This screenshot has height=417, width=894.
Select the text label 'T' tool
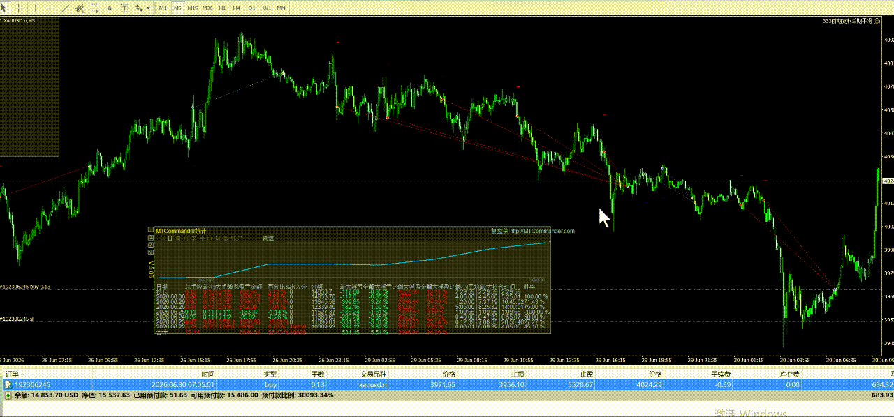(x=124, y=8)
